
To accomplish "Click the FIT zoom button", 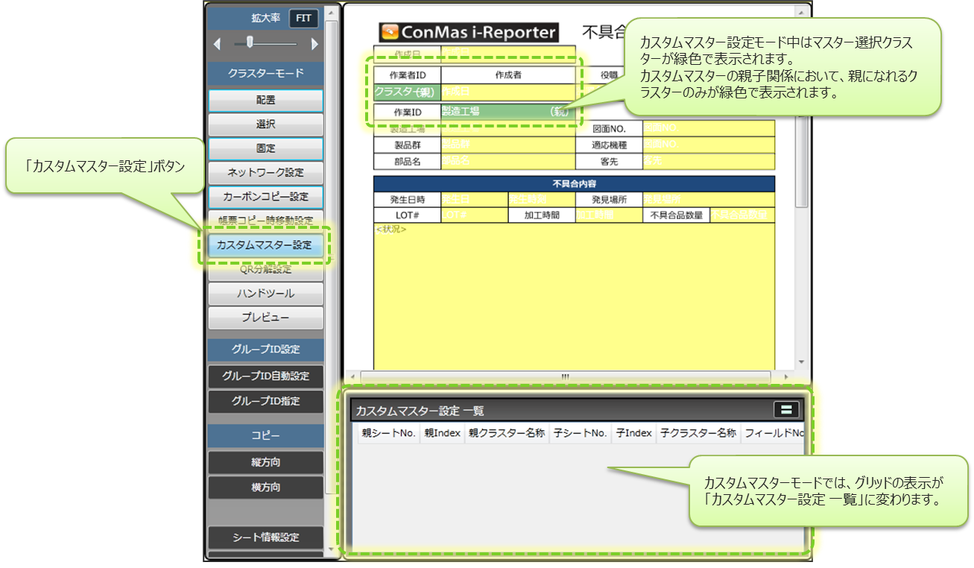I will tap(303, 19).
